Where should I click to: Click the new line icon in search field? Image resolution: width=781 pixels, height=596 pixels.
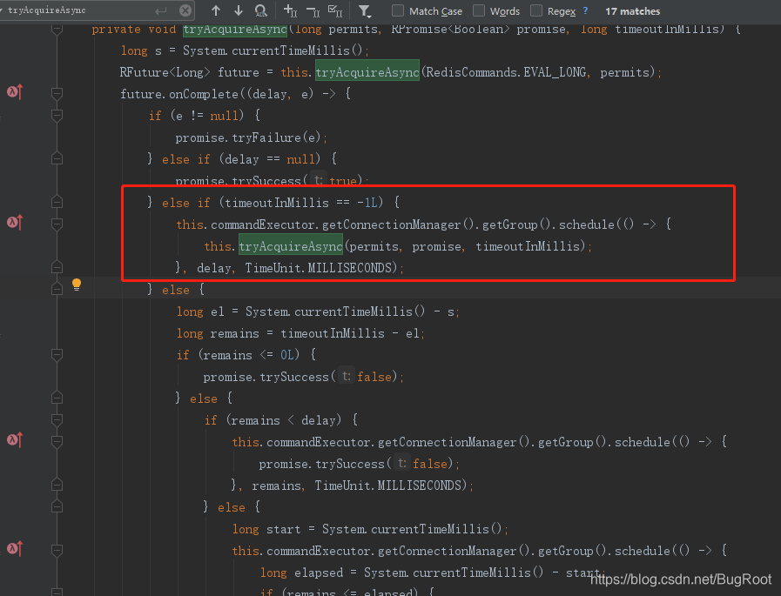[x=160, y=10]
